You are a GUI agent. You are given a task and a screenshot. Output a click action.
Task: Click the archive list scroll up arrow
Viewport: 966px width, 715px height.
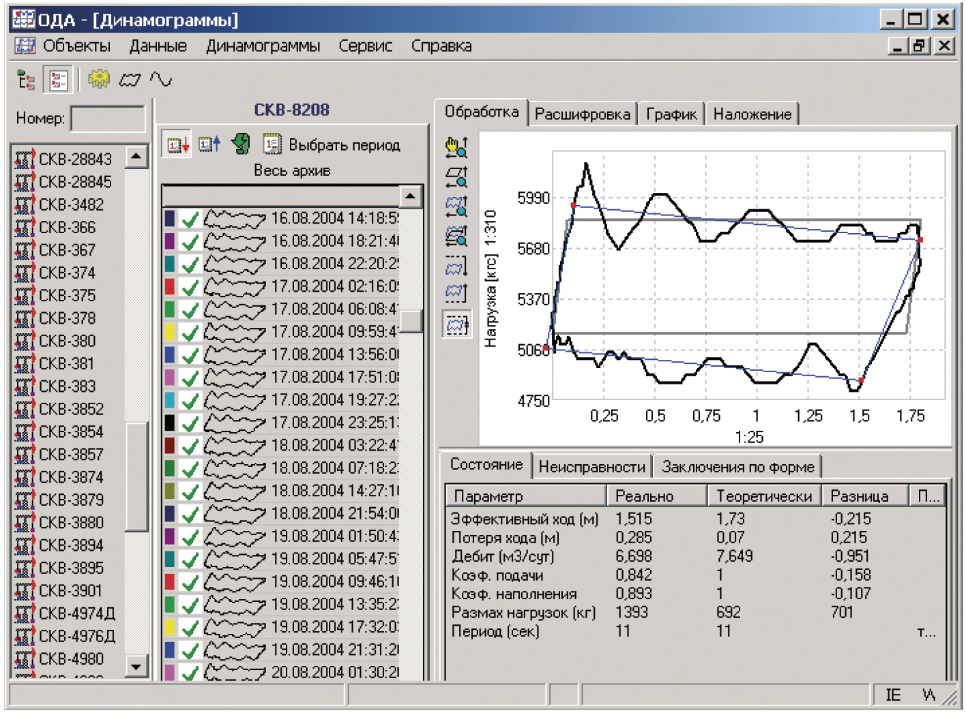pyautogui.click(x=410, y=196)
